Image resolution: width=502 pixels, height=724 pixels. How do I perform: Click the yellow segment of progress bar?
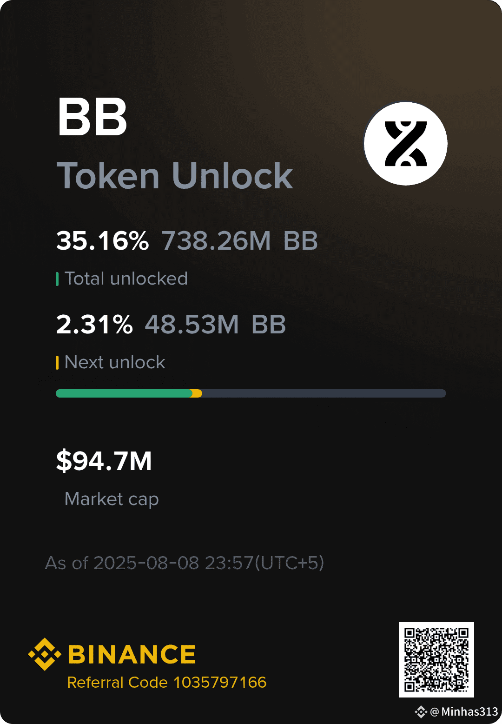(197, 393)
